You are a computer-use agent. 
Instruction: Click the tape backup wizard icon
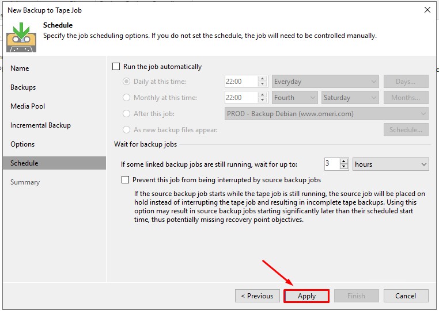[21, 37]
